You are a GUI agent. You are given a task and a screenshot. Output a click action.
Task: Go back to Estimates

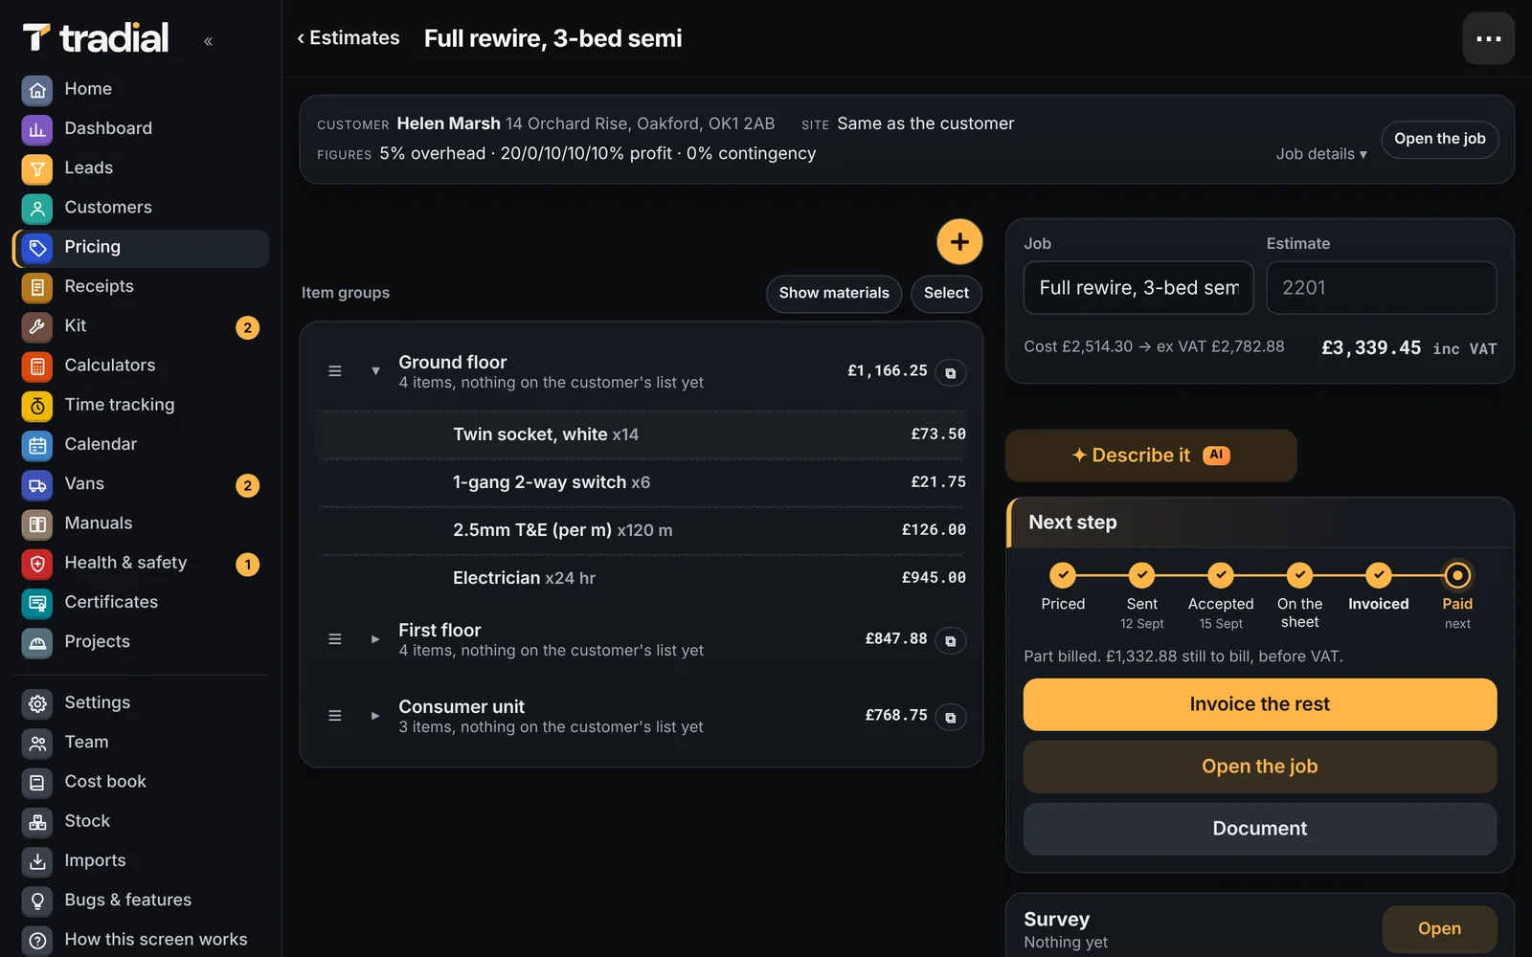point(349,38)
